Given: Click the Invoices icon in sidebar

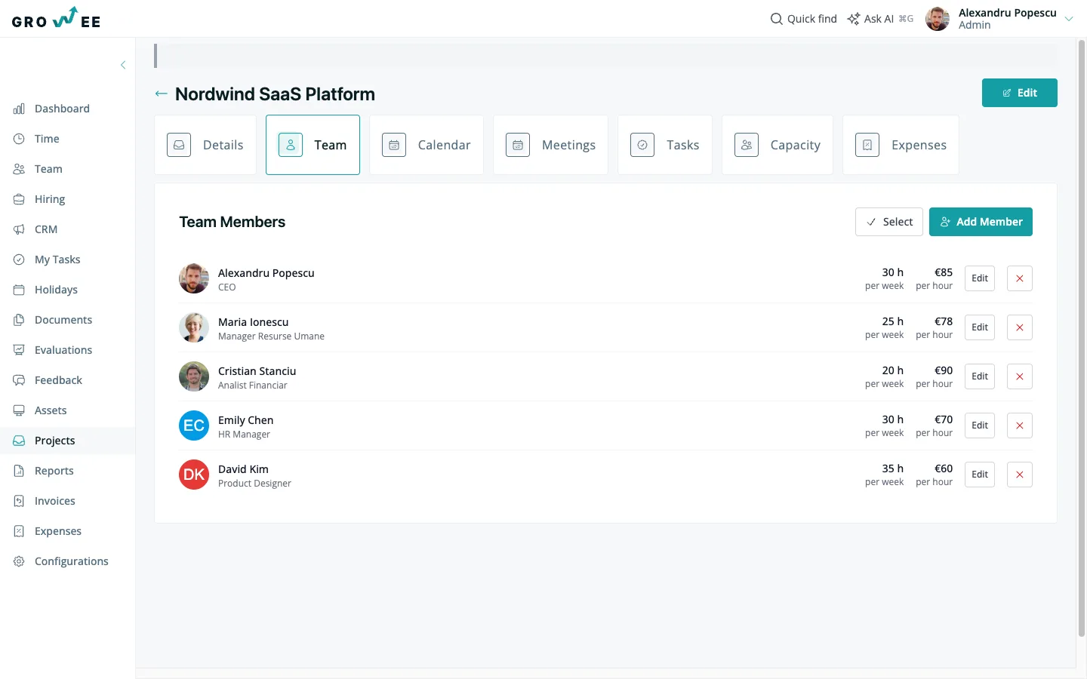Looking at the screenshot, I should (19, 501).
